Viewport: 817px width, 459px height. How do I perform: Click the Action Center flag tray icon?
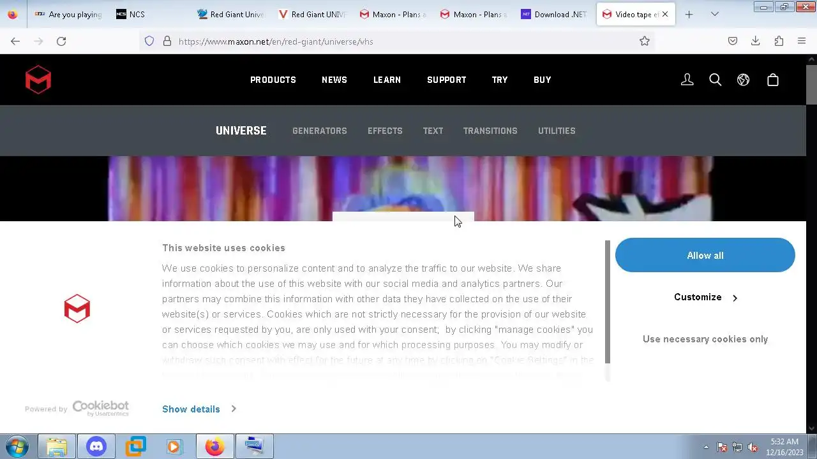(722, 448)
